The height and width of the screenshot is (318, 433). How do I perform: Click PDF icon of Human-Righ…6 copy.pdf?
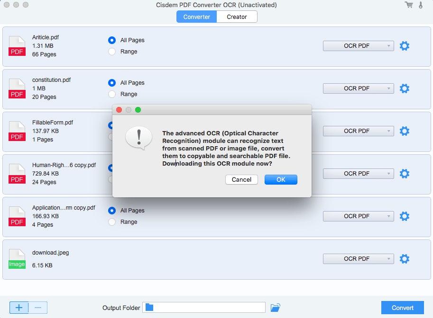tap(17, 174)
